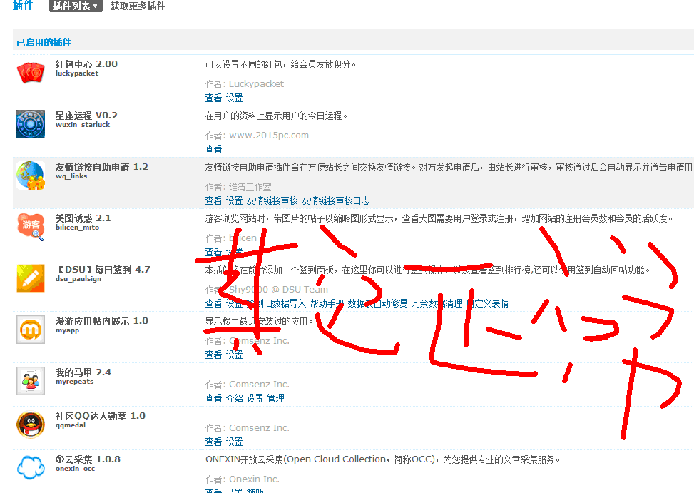Image resolution: width=694 pixels, height=493 pixels.
Task: Open 设置 for 社区QQ达人勋章 plugin
Action: (234, 442)
